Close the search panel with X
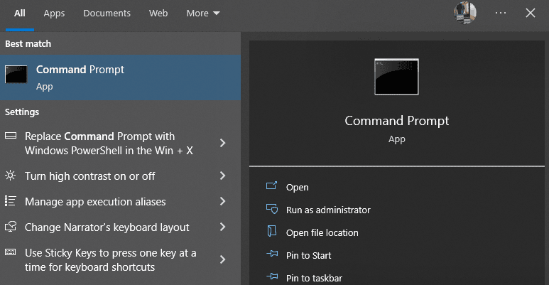The image size is (549, 285). (x=530, y=13)
